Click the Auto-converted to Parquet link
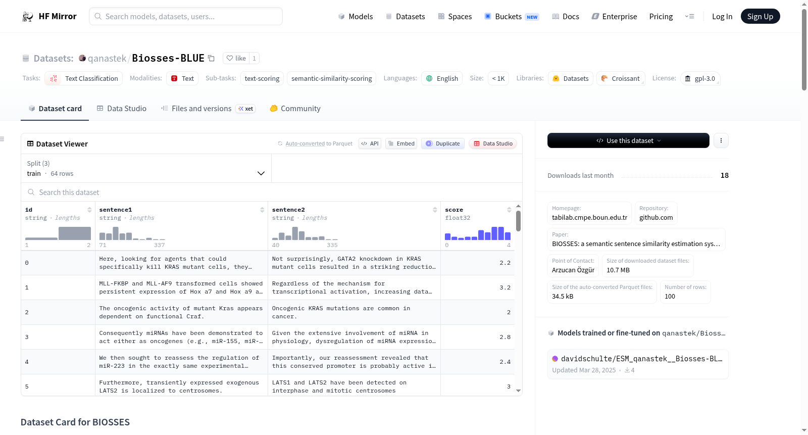The image size is (808, 435). click(319, 143)
